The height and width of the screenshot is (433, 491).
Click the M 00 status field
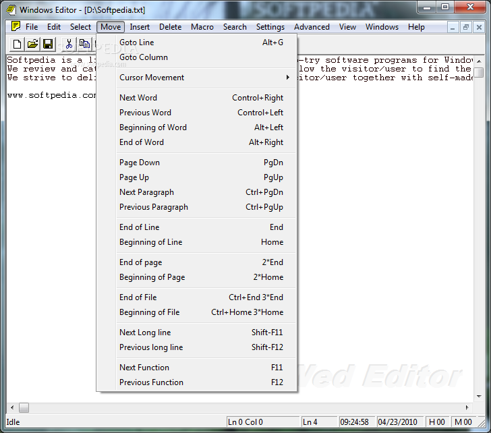pos(463,422)
